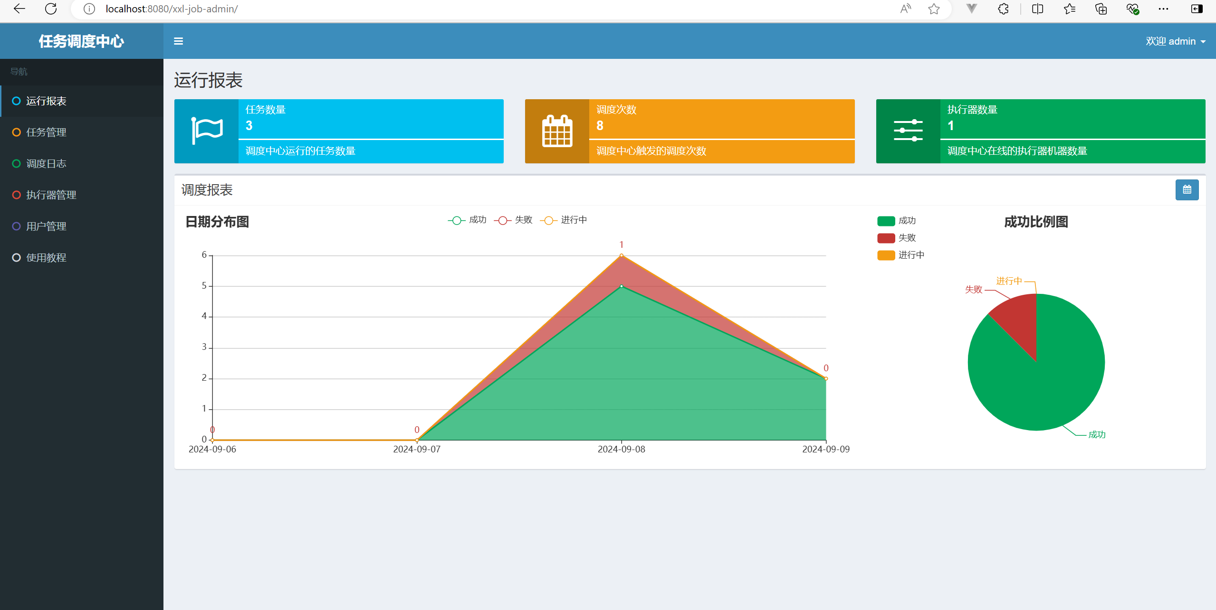This screenshot has height=610, width=1216.
Task: Click the read aloud icon
Action: (906, 9)
